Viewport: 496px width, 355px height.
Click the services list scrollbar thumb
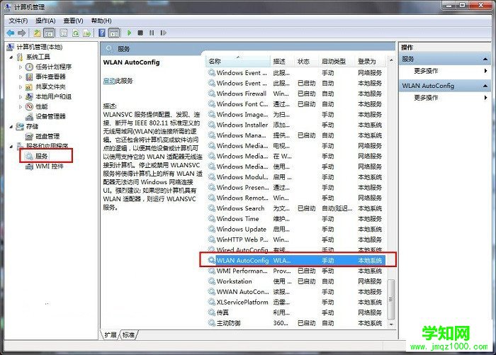coord(391,299)
